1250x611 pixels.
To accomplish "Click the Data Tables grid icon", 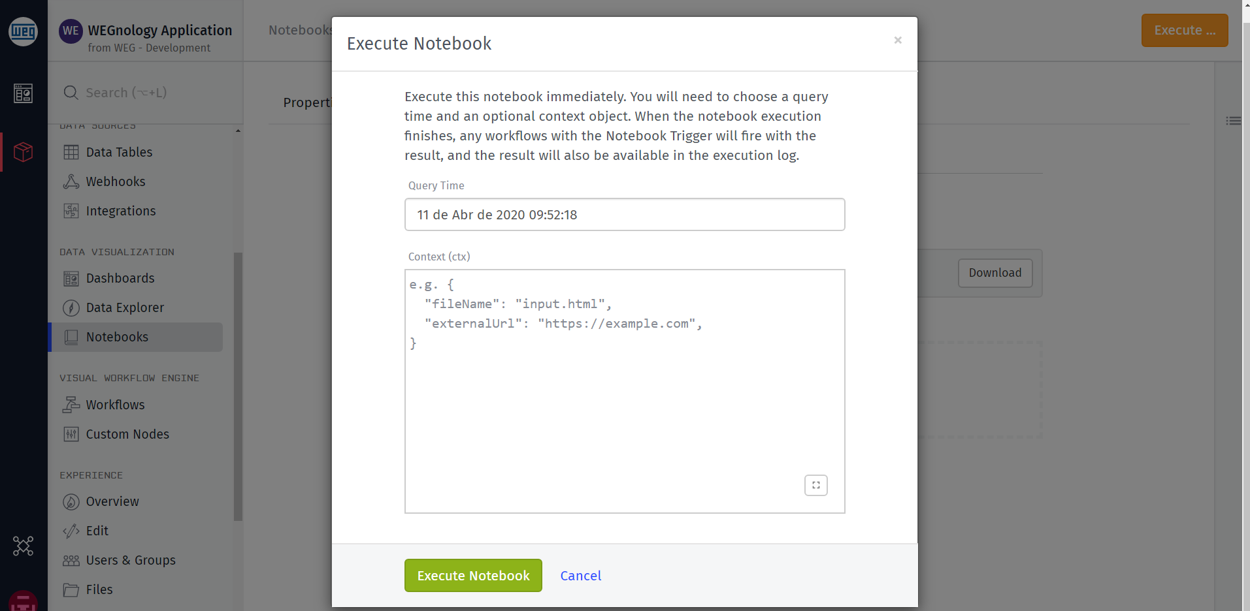I will [x=71, y=152].
